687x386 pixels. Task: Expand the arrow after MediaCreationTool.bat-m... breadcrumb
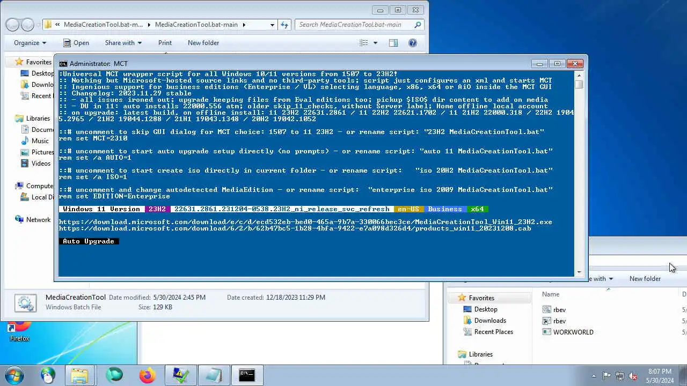click(x=149, y=25)
